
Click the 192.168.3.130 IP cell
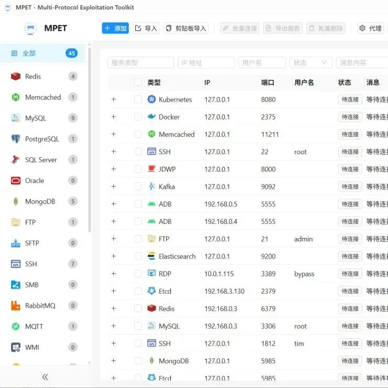click(224, 291)
